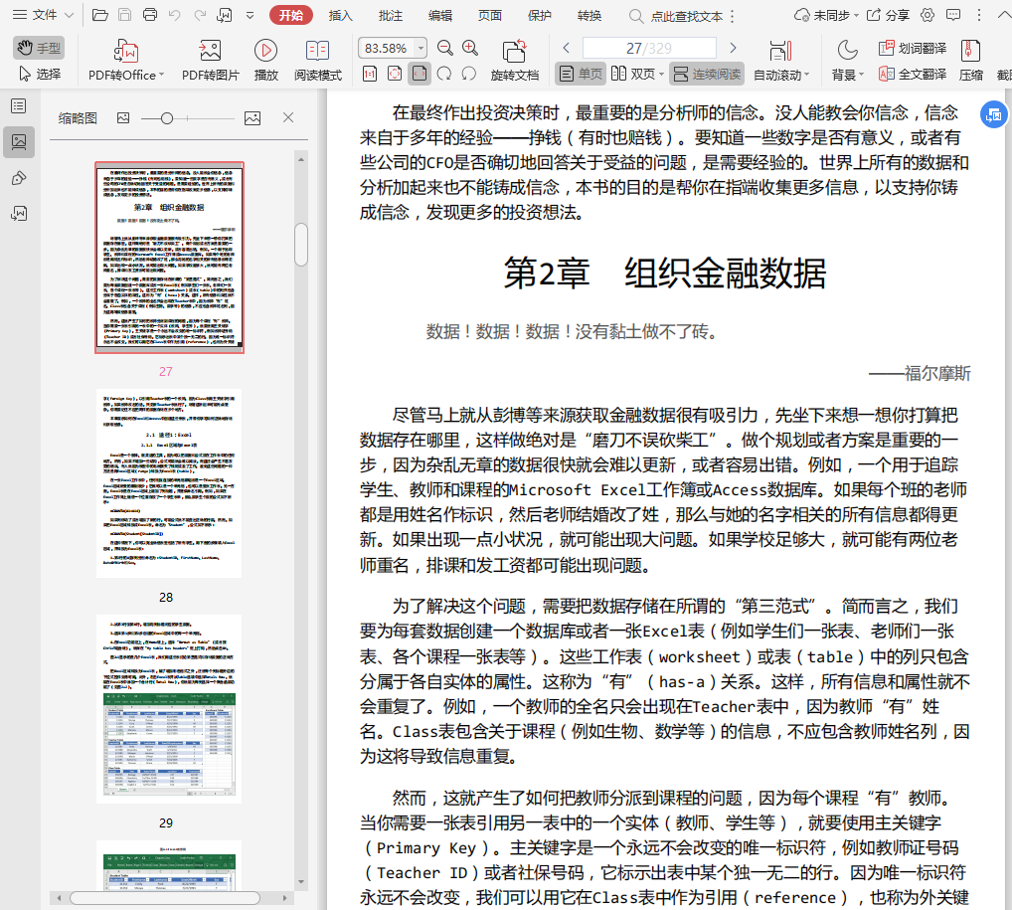This screenshot has height=910, width=1012.
Task: Toggle 双页 double page view
Action: click(632, 74)
